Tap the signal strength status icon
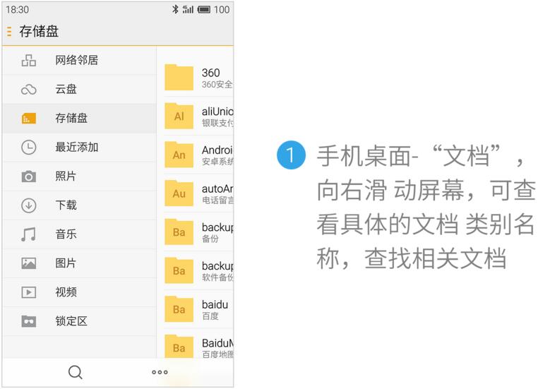This screenshot has width=538, height=389. [188, 9]
